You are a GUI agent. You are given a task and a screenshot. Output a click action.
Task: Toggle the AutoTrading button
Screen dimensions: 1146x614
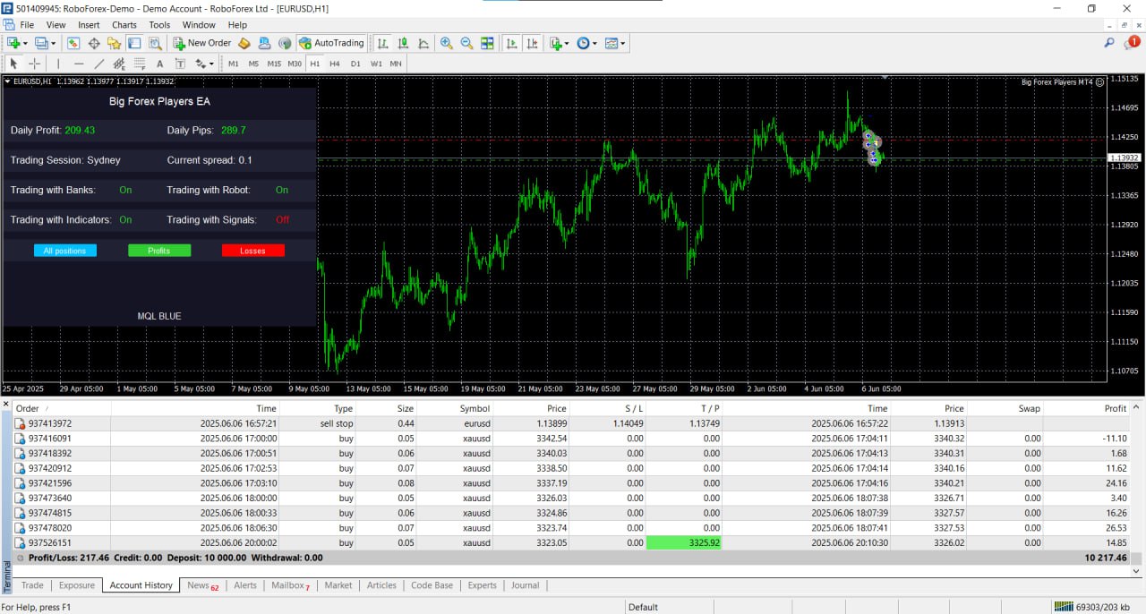[x=331, y=43]
